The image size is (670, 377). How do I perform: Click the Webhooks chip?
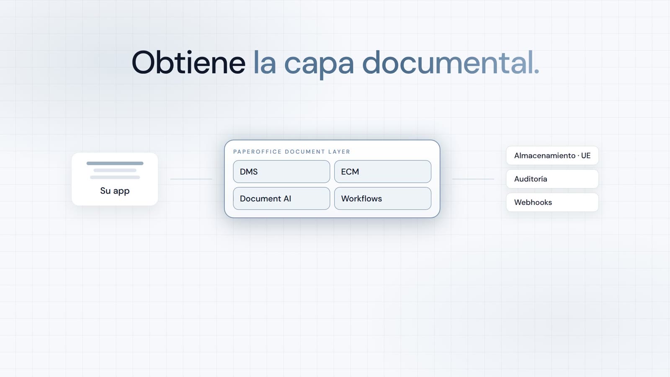pyautogui.click(x=552, y=202)
